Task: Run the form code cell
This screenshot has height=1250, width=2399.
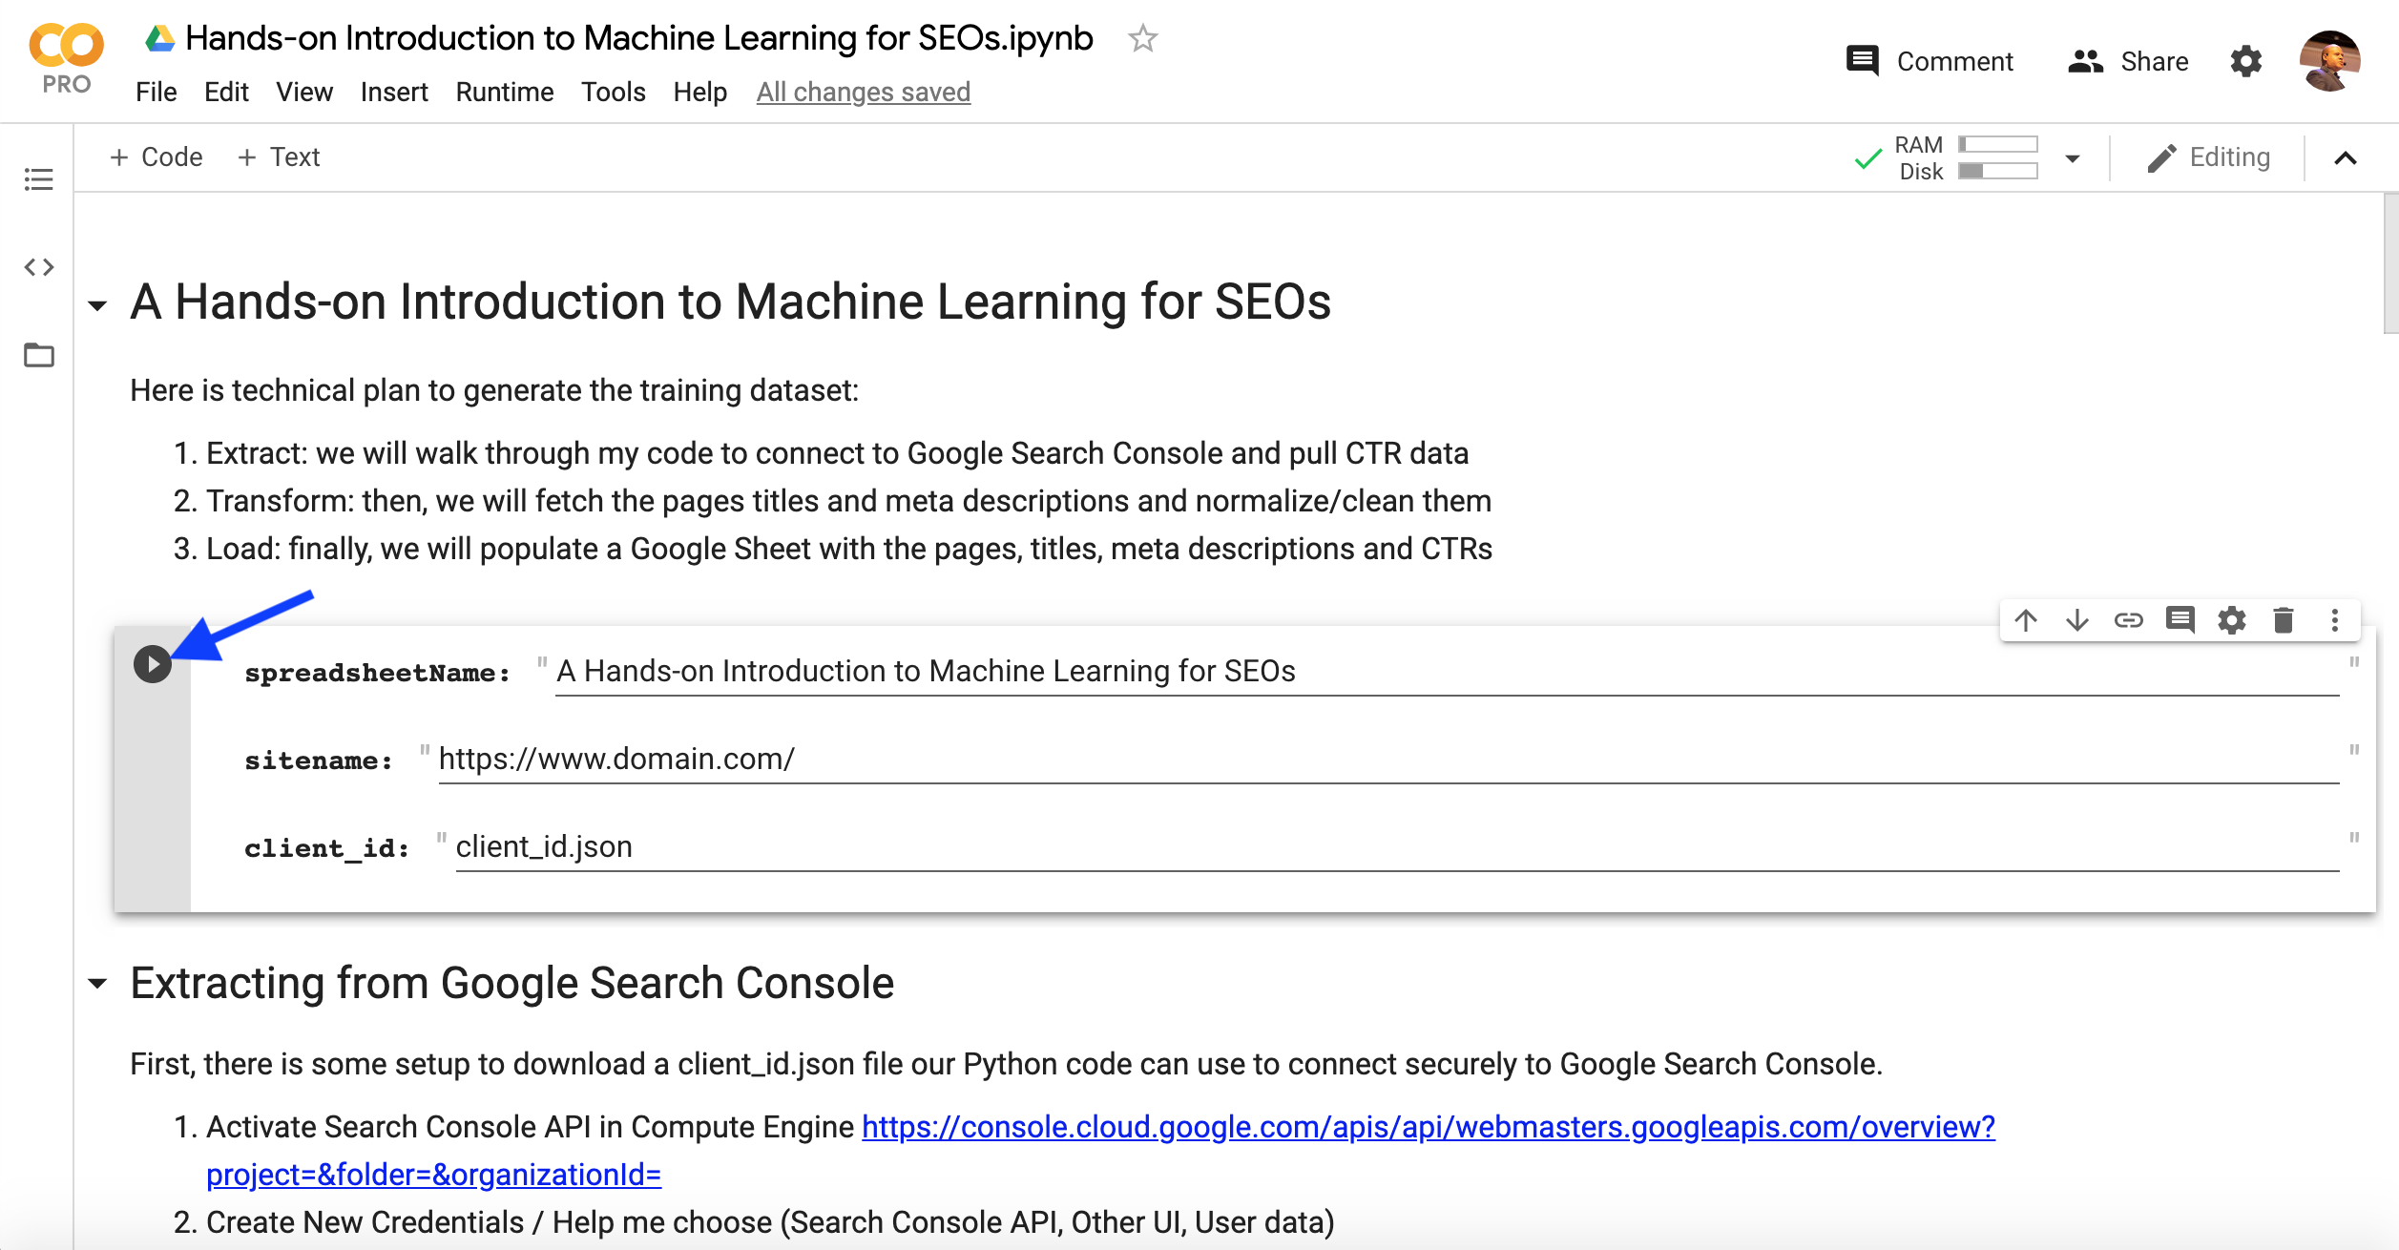Action: click(153, 664)
